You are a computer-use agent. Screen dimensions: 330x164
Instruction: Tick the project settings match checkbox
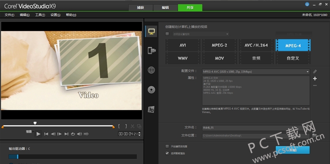pyautogui.click(x=167, y=34)
